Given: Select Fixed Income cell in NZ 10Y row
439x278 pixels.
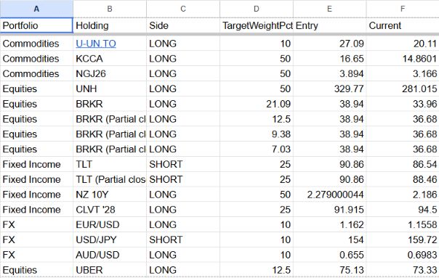Looking at the screenshot, I should (x=36, y=195).
